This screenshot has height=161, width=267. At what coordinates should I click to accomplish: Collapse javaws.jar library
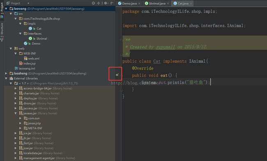point(16,113)
